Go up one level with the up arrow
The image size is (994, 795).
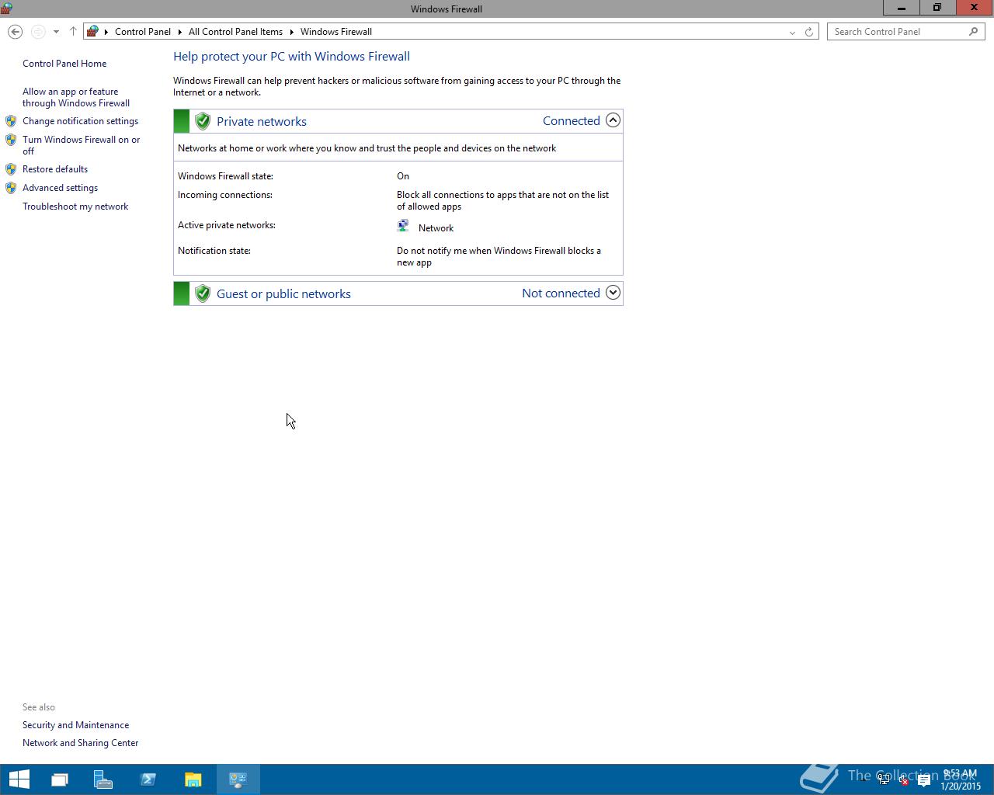click(x=73, y=32)
